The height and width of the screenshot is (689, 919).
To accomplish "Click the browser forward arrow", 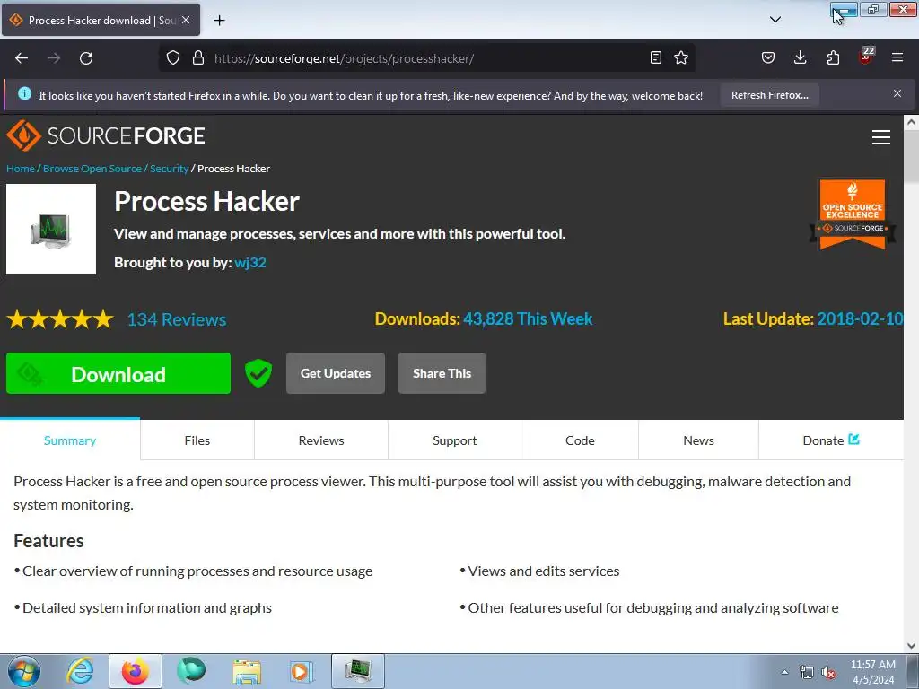I will (x=54, y=58).
